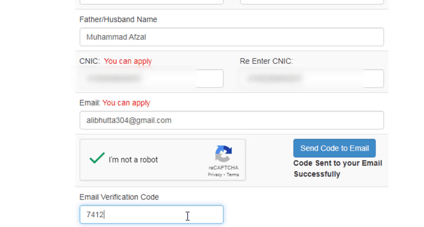This screenshot has width=424, height=227.
Task: Click the Re Enter CNIC input field
Action: coord(311,78)
